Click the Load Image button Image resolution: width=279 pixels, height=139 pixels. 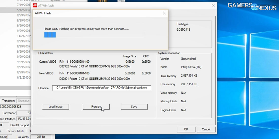(x=56, y=107)
